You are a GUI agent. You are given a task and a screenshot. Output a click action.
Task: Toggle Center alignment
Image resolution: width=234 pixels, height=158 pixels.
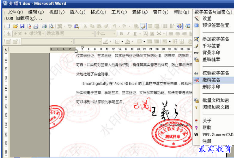tap(178, 34)
